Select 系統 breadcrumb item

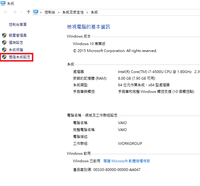pyautogui.click(x=94, y=12)
